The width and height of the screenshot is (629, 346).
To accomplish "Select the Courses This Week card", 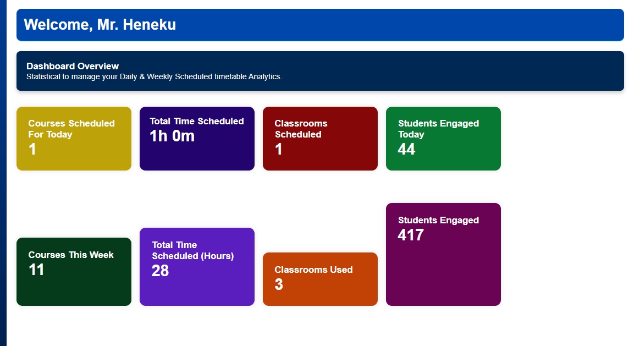I will point(74,272).
